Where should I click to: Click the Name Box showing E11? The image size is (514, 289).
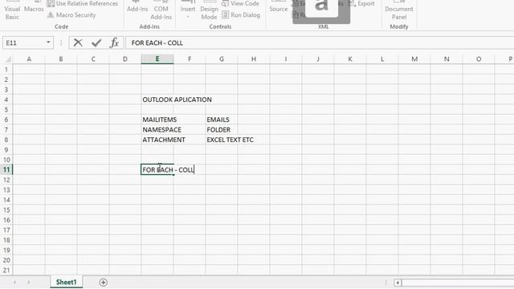coord(23,43)
